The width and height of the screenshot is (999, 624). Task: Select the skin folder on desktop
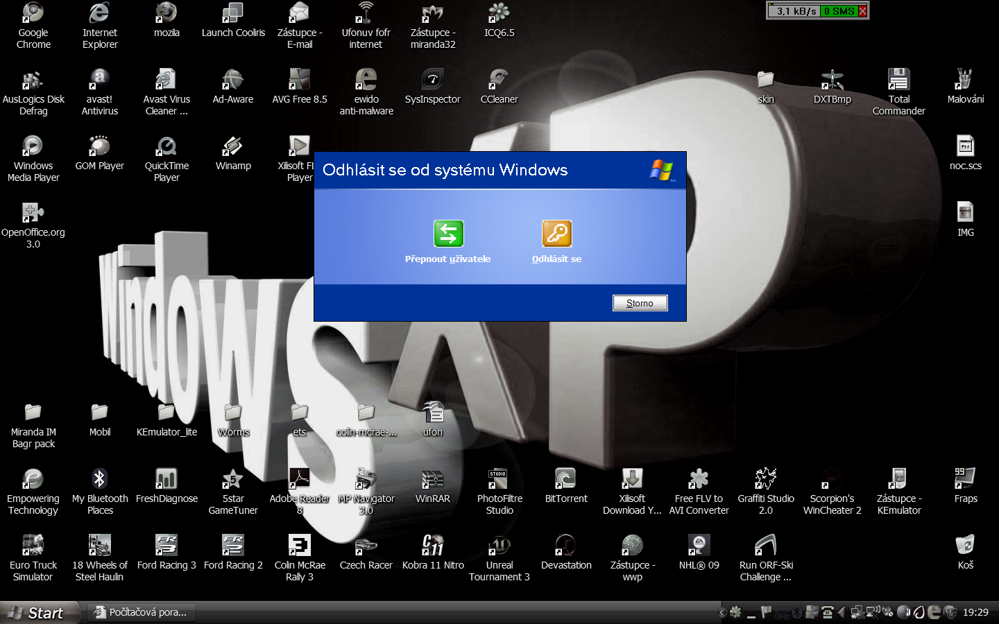(x=766, y=80)
